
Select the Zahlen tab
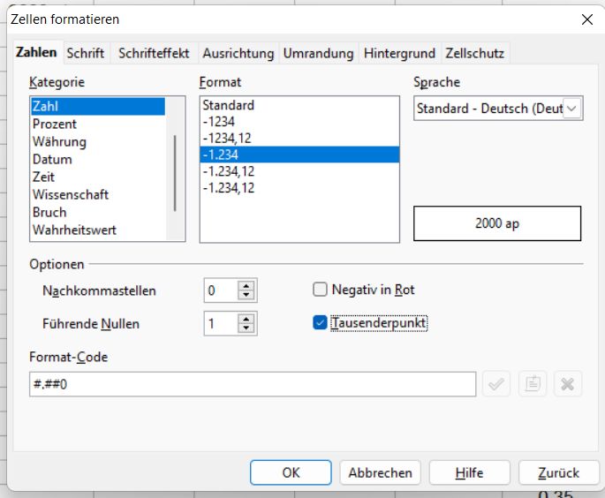[x=36, y=52]
